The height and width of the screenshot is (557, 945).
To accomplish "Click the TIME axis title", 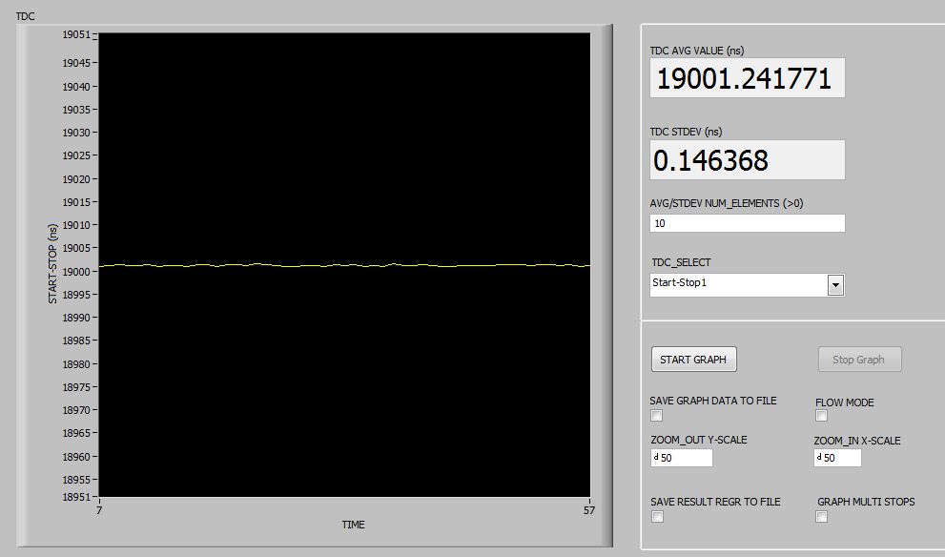I will pyautogui.click(x=353, y=525).
